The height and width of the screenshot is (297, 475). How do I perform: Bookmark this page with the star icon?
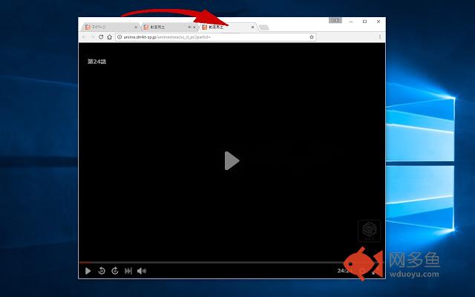(x=312, y=37)
